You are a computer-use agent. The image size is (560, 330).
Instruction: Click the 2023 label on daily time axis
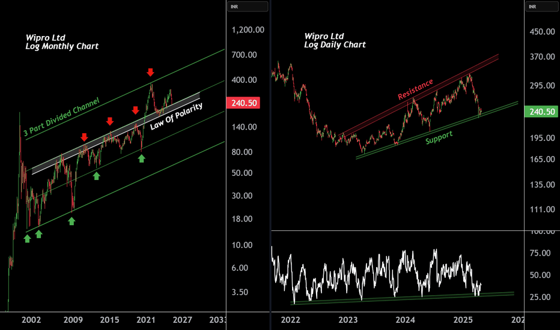[x=348, y=320]
